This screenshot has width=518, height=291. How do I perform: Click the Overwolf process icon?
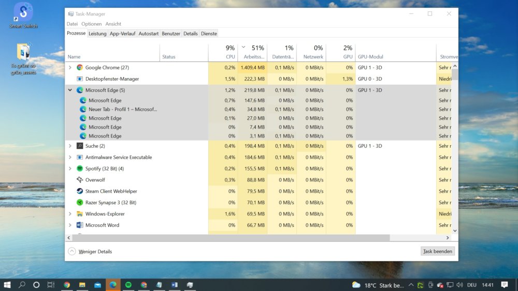pos(80,179)
